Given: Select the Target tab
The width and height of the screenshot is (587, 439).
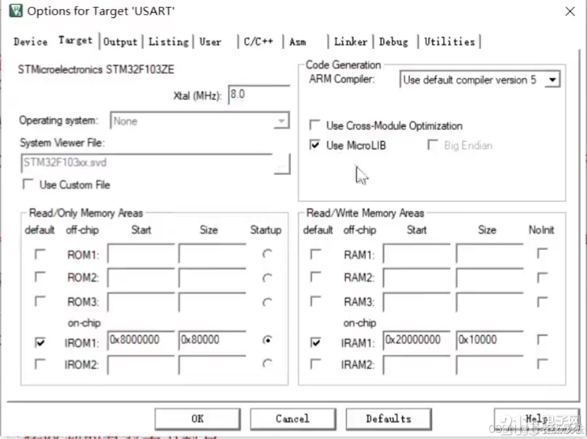Looking at the screenshot, I should [x=75, y=40].
